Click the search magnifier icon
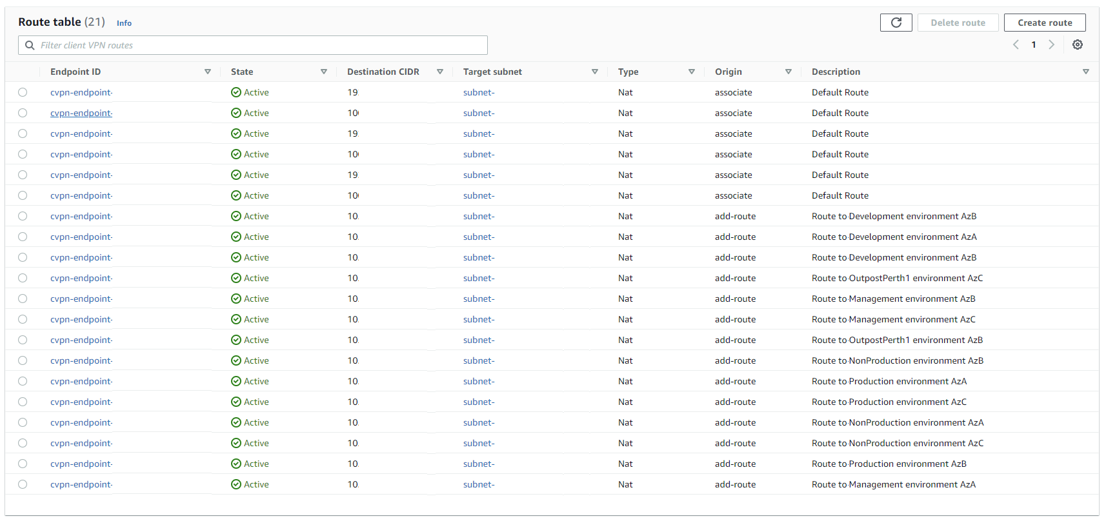This screenshot has height=521, width=1106. [30, 45]
